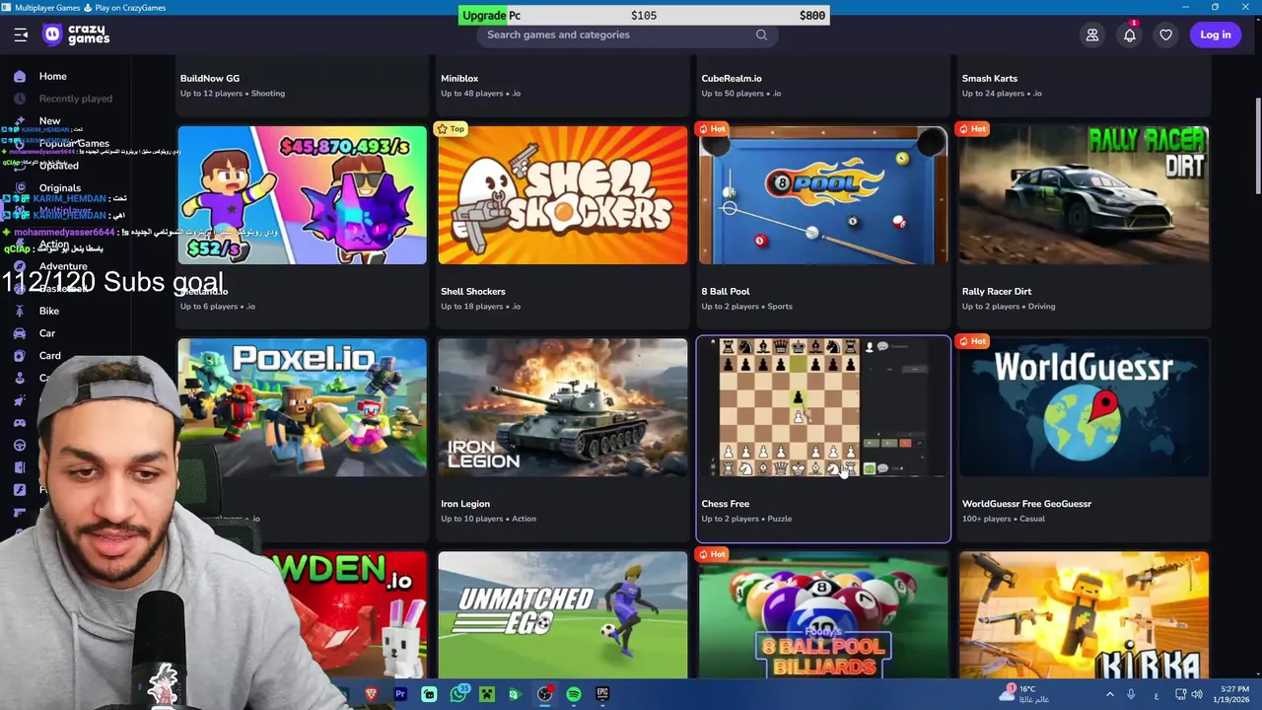
Task: Open Home in sidebar
Action: tap(53, 76)
